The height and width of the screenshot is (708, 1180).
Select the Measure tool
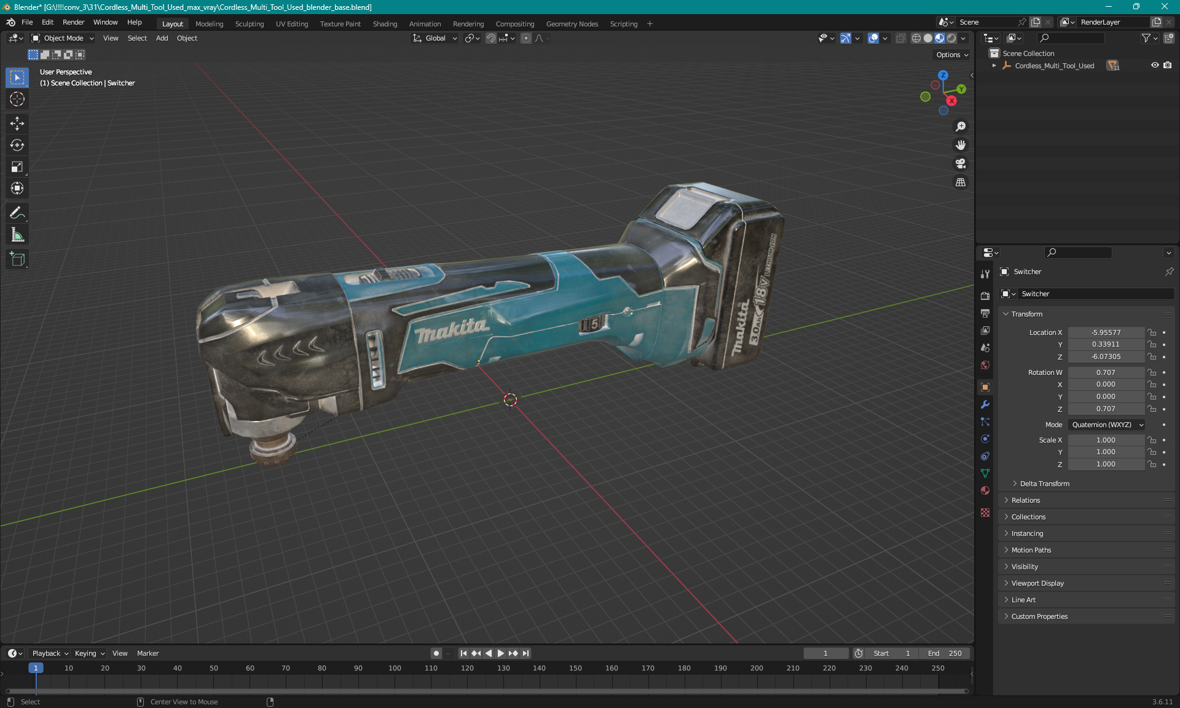click(17, 235)
